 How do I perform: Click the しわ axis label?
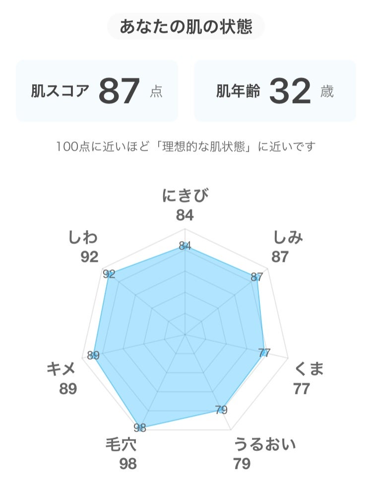(x=83, y=238)
